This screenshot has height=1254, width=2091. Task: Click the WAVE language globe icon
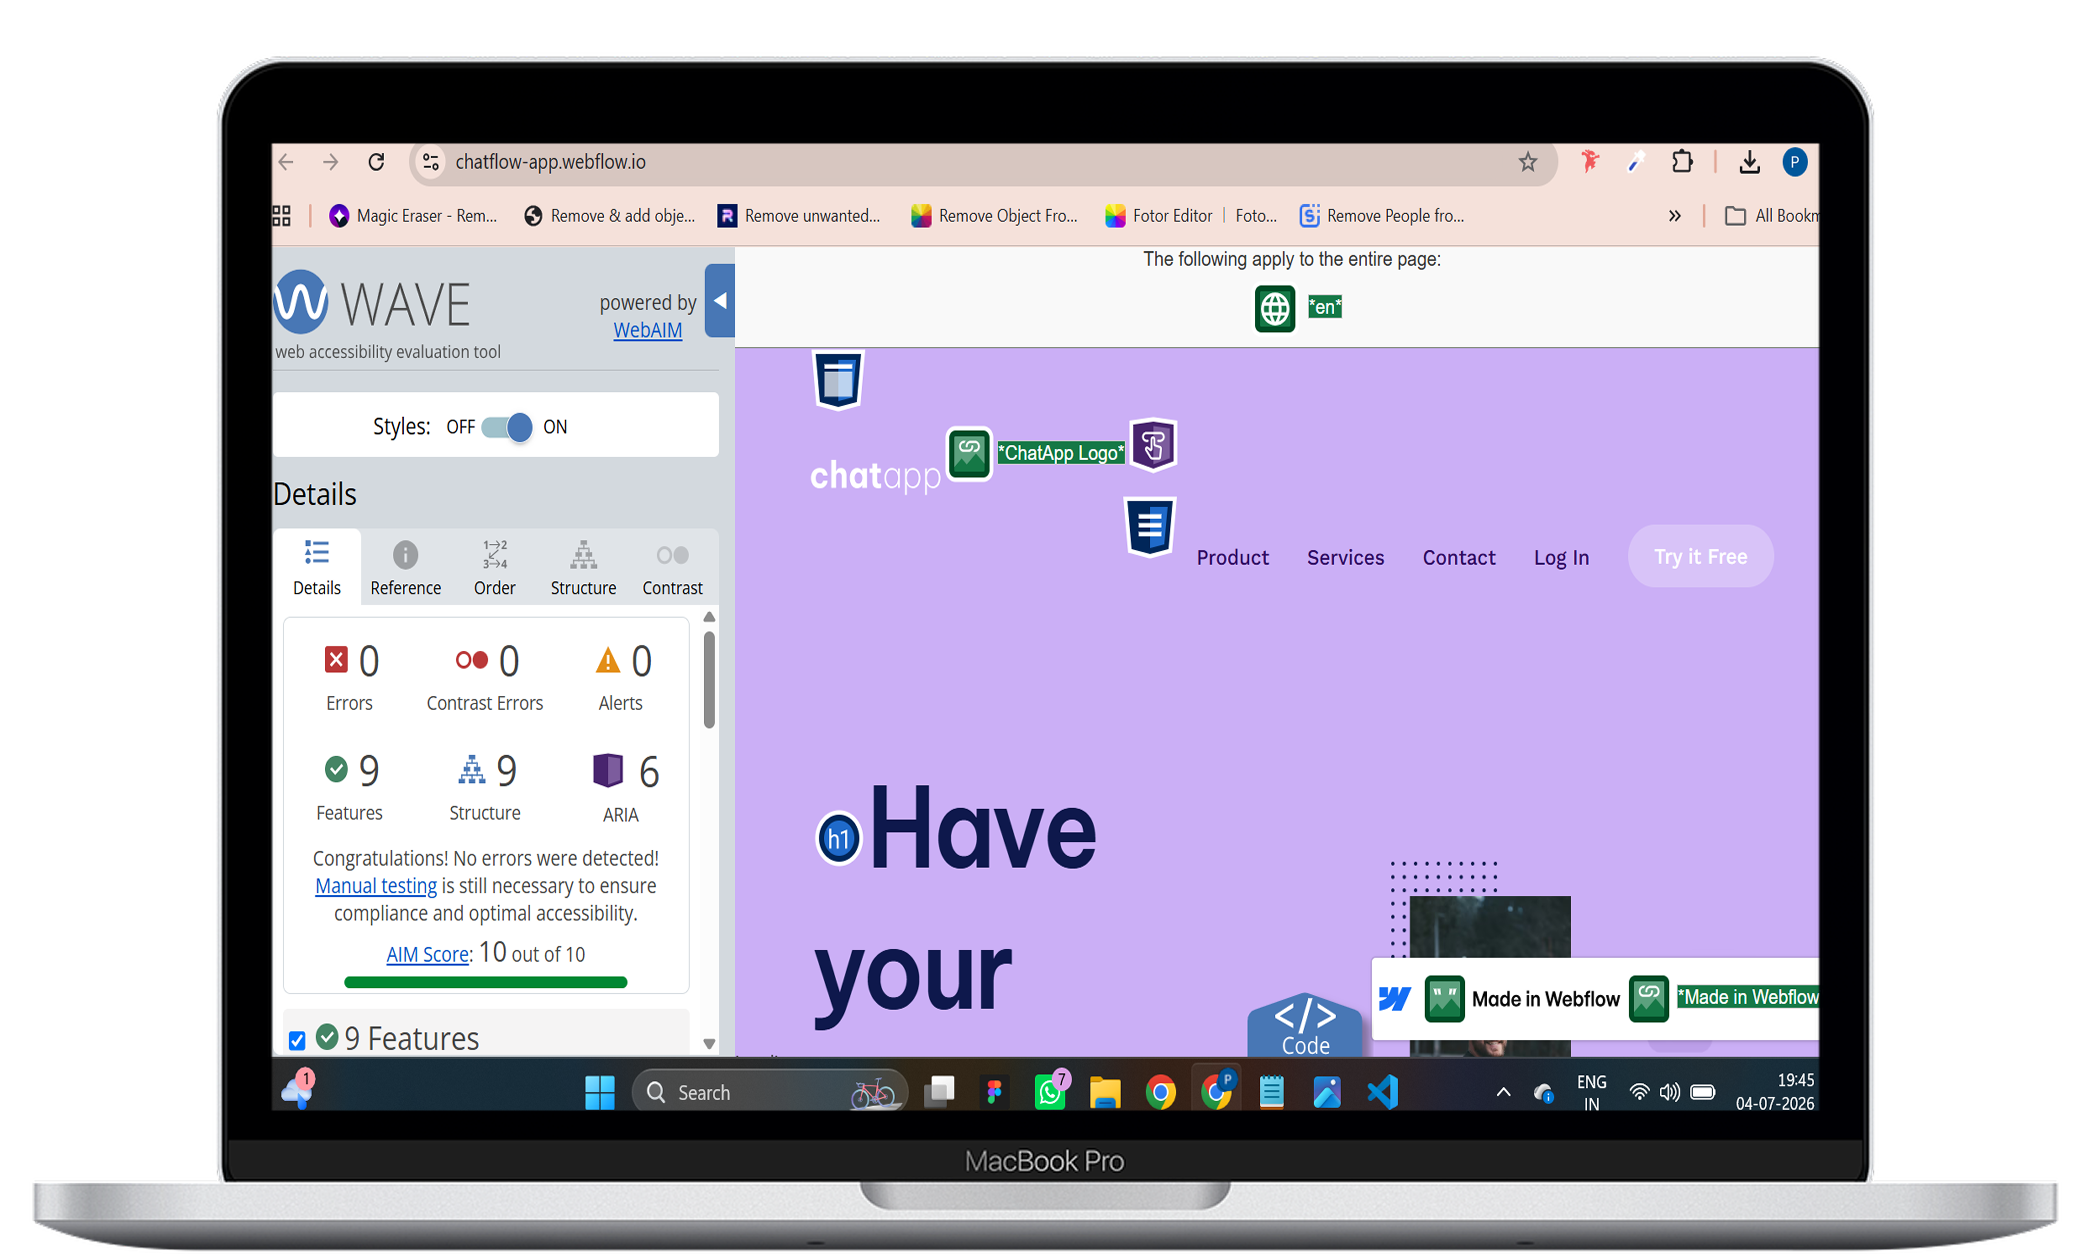[1275, 309]
